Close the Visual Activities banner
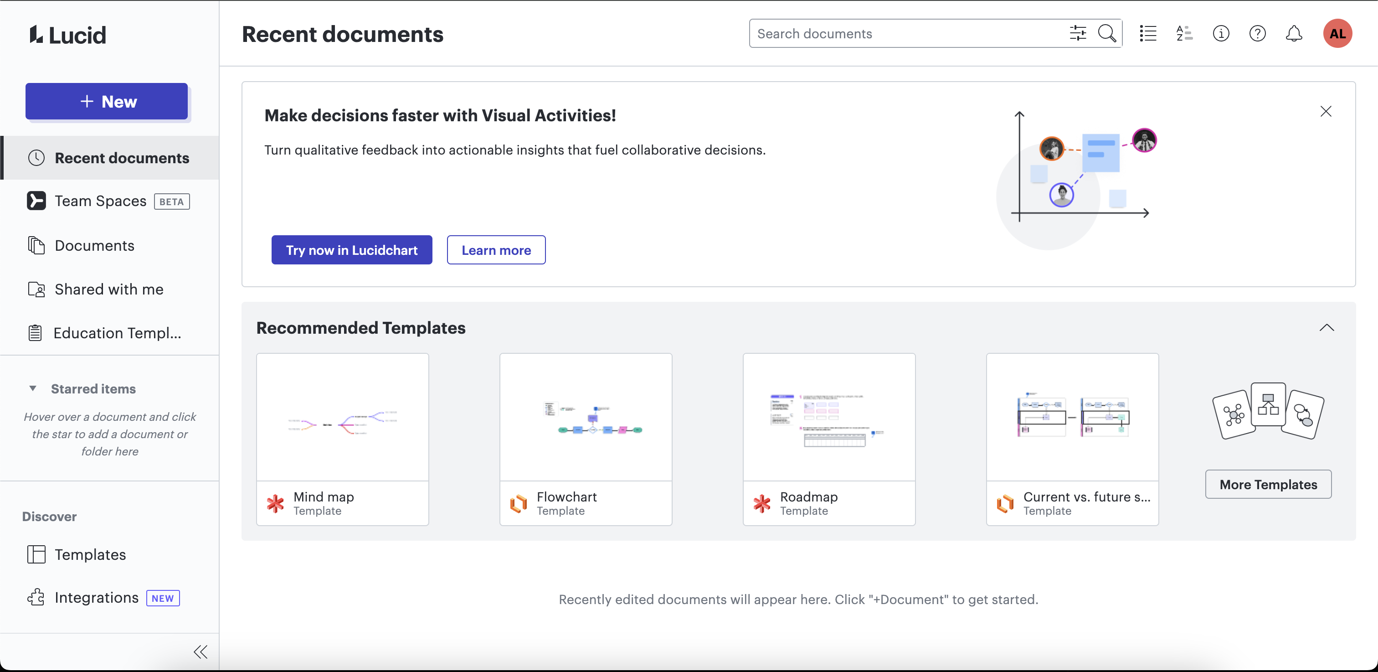1378x672 pixels. tap(1326, 111)
